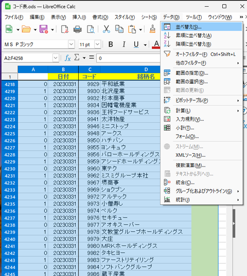Screen dimensions: 247x276
Task: Click the Clone Formatting brush icon
Action: coord(152,29)
